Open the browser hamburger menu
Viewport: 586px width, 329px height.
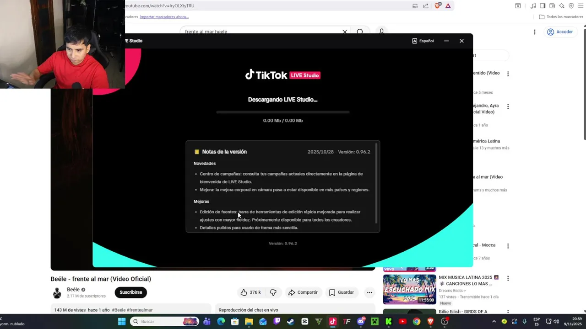click(x=581, y=5)
